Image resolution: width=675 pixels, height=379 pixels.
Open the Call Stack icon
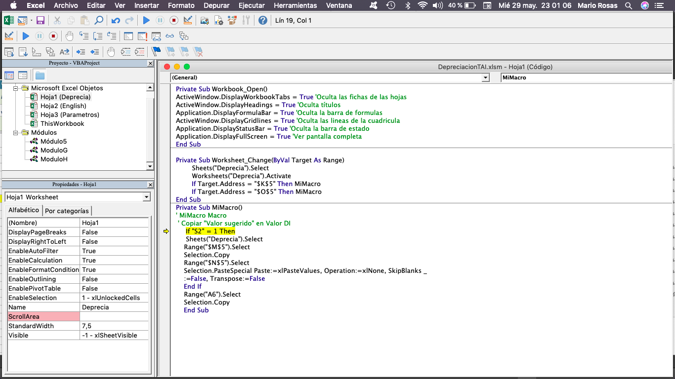[x=184, y=36]
